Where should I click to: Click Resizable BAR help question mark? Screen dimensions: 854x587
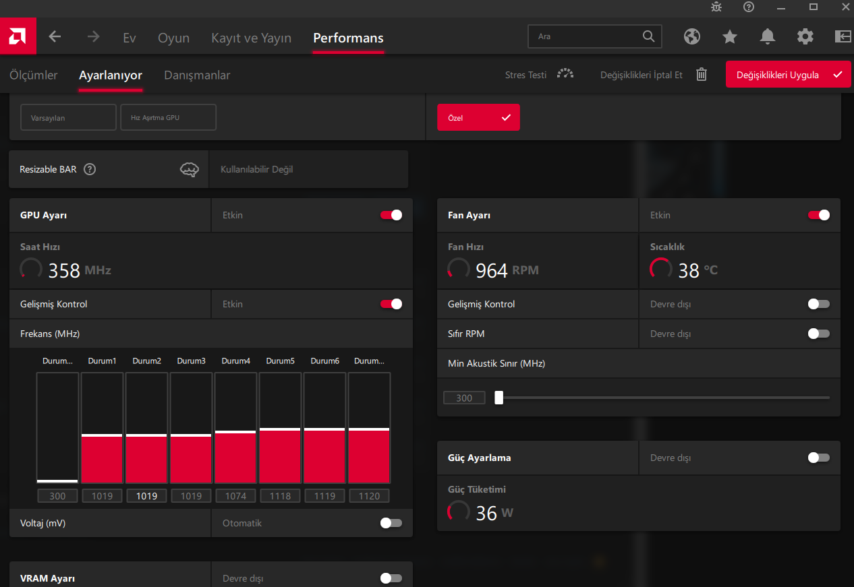click(x=90, y=169)
